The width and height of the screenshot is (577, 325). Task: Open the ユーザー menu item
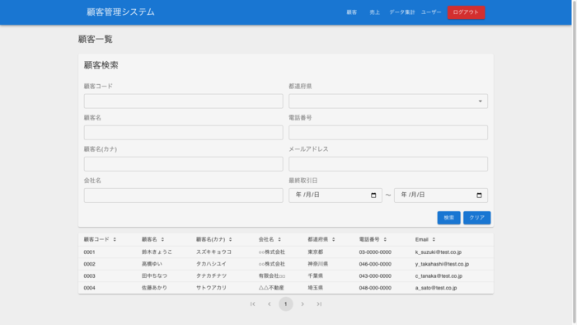point(431,12)
